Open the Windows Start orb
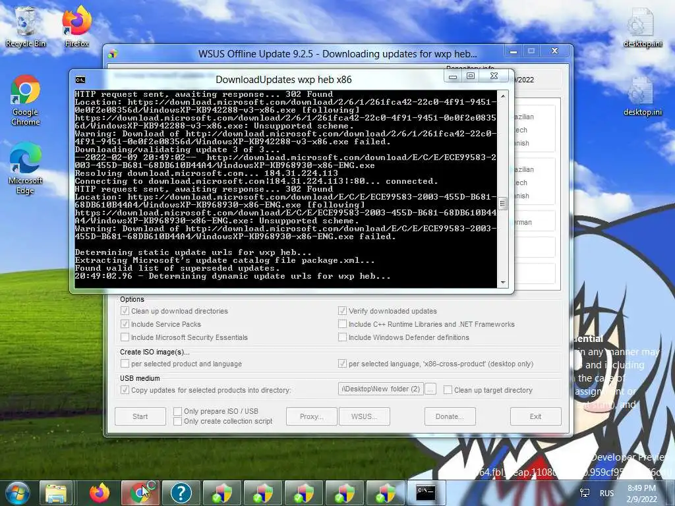 (x=16, y=493)
